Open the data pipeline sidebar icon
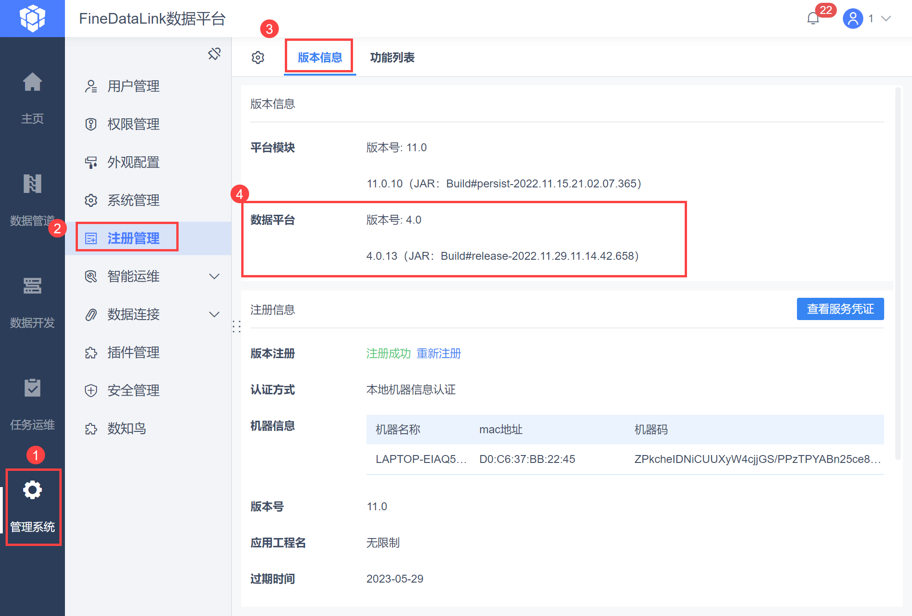 point(32,184)
